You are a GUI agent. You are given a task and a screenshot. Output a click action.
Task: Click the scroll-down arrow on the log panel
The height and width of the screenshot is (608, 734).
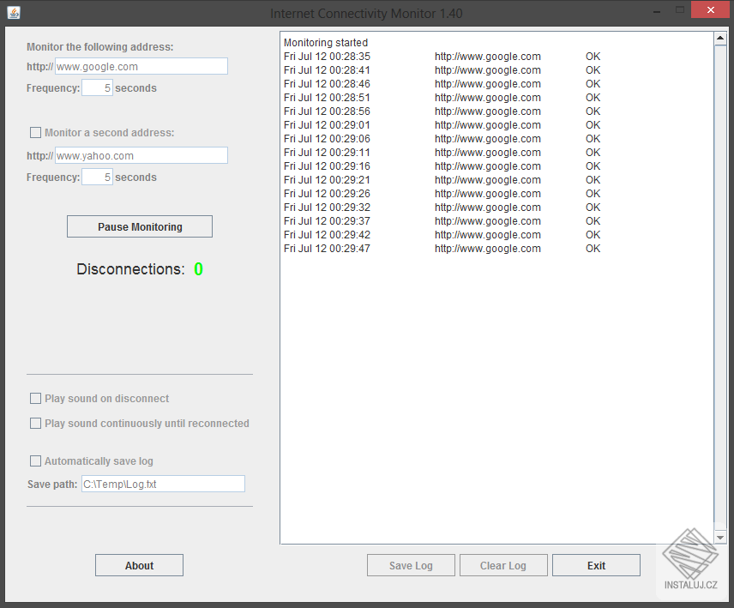tap(719, 535)
